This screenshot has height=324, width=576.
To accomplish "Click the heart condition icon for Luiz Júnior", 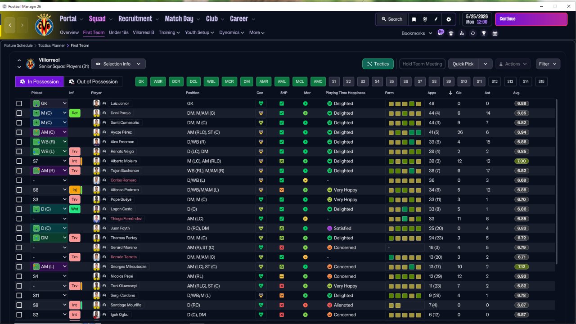I will [x=260, y=103].
